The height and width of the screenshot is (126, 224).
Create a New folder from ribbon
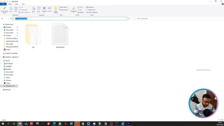(56, 10)
